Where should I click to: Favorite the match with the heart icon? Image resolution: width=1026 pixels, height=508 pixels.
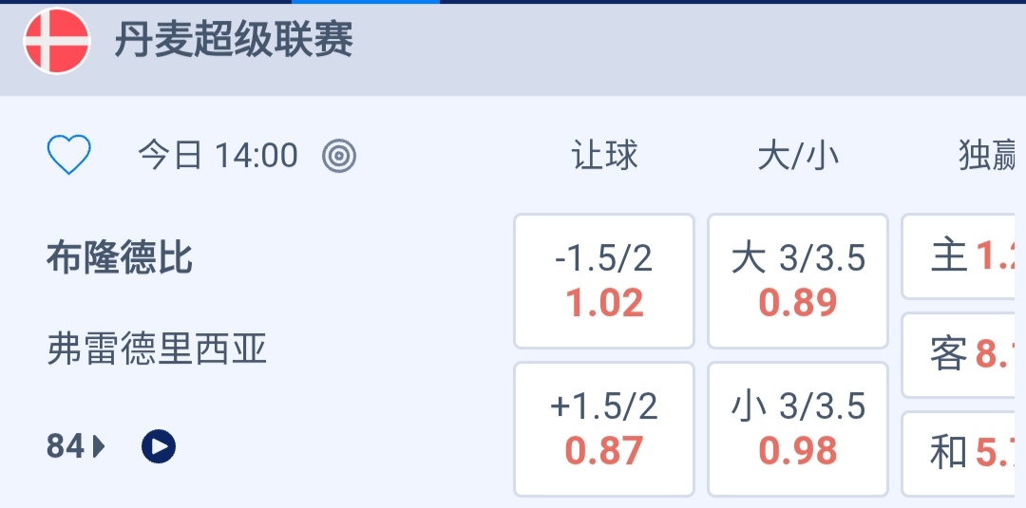(x=69, y=155)
